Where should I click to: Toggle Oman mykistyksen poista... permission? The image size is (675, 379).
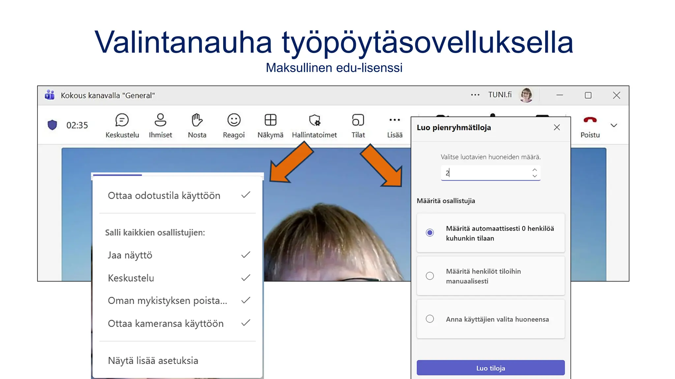(178, 301)
